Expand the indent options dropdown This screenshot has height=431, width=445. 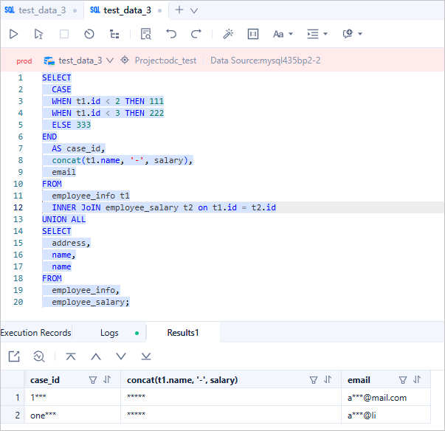317,34
